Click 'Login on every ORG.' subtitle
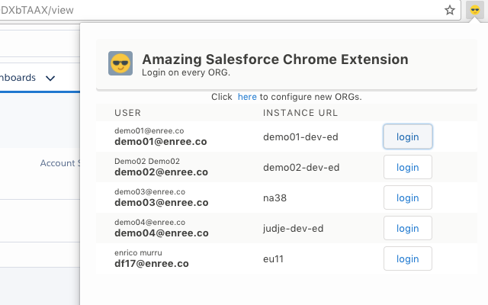This screenshot has height=305, width=488. (x=186, y=72)
